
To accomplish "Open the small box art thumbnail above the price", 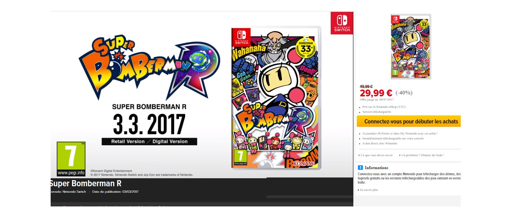I will pos(411,46).
